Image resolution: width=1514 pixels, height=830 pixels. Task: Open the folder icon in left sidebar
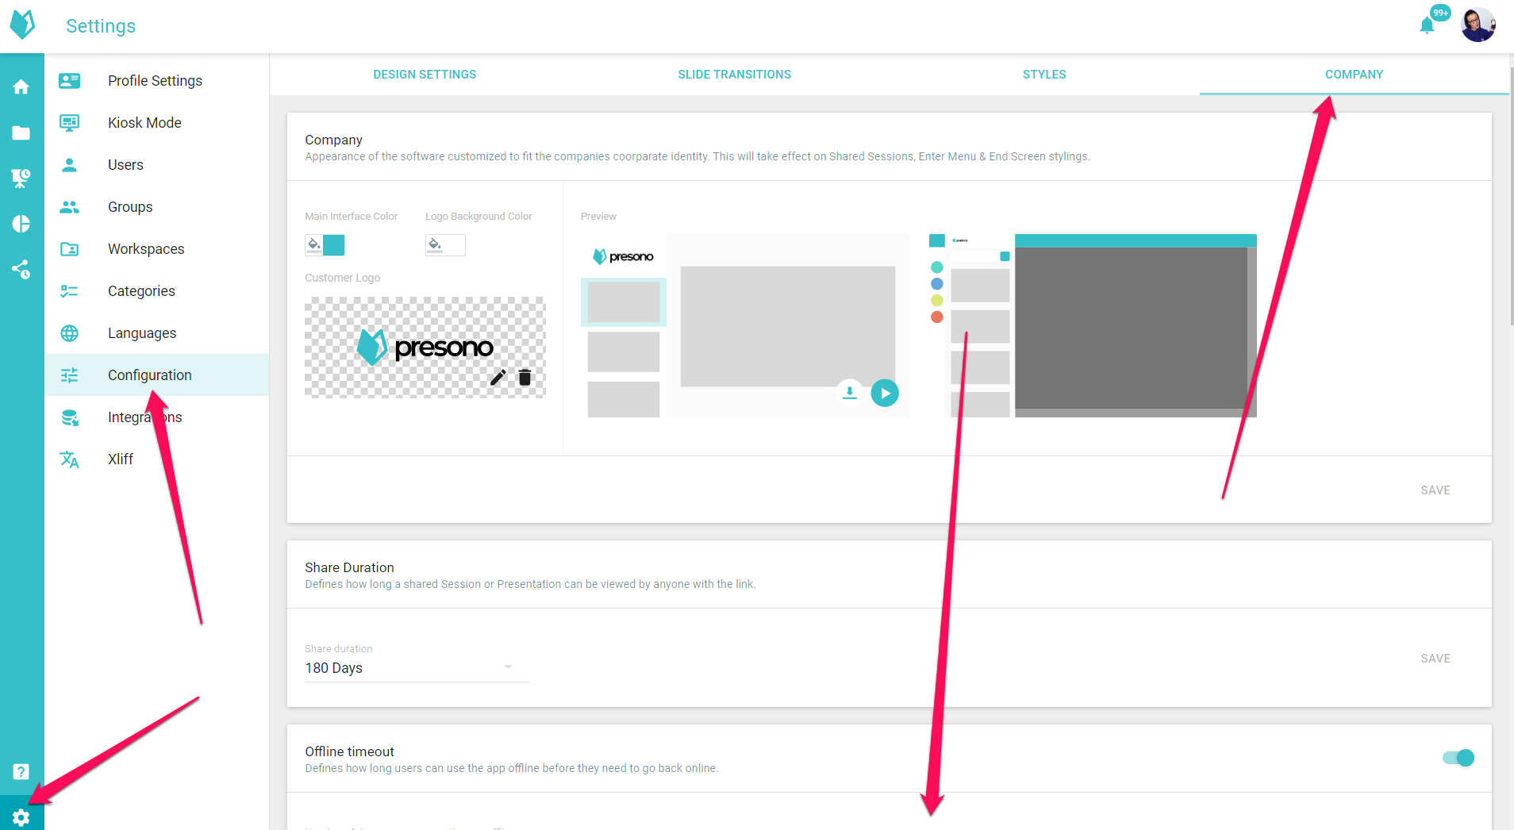21,133
